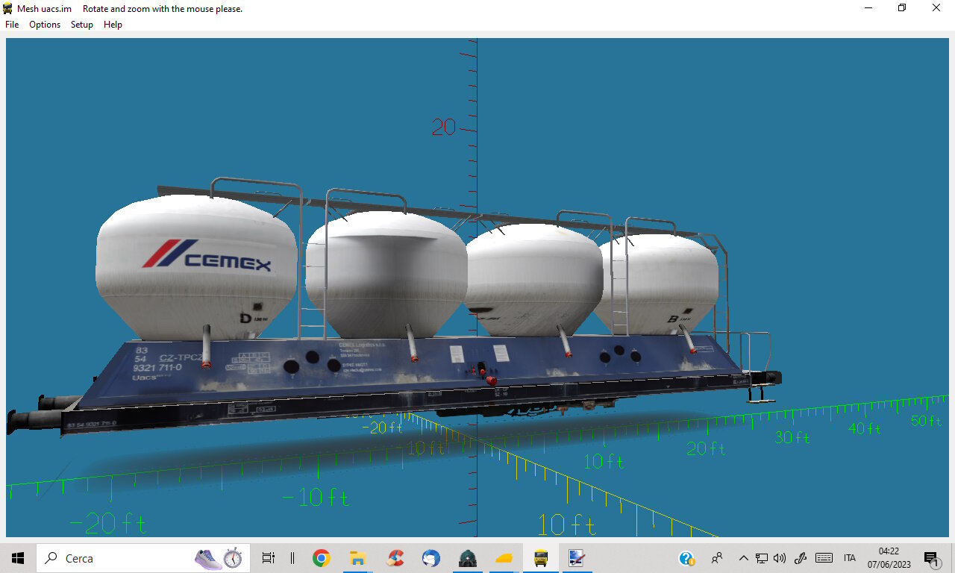Click the CEMEX logo on the first tank
Screen dimensions: 955x573
pyautogui.click(x=207, y=254)
